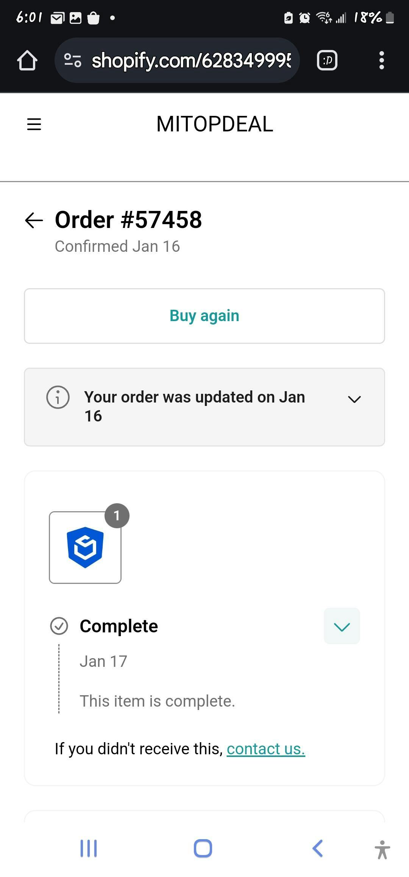
Task: Open Chrome three-dot overflow menu
Action: click(x=381, y=61)
